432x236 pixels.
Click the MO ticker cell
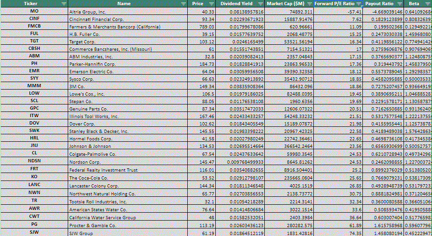click(x=34, y=11)
